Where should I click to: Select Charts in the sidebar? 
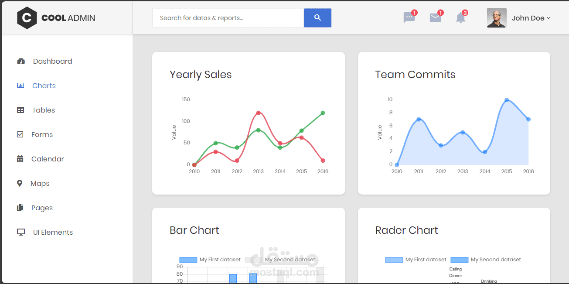[44, 86]
